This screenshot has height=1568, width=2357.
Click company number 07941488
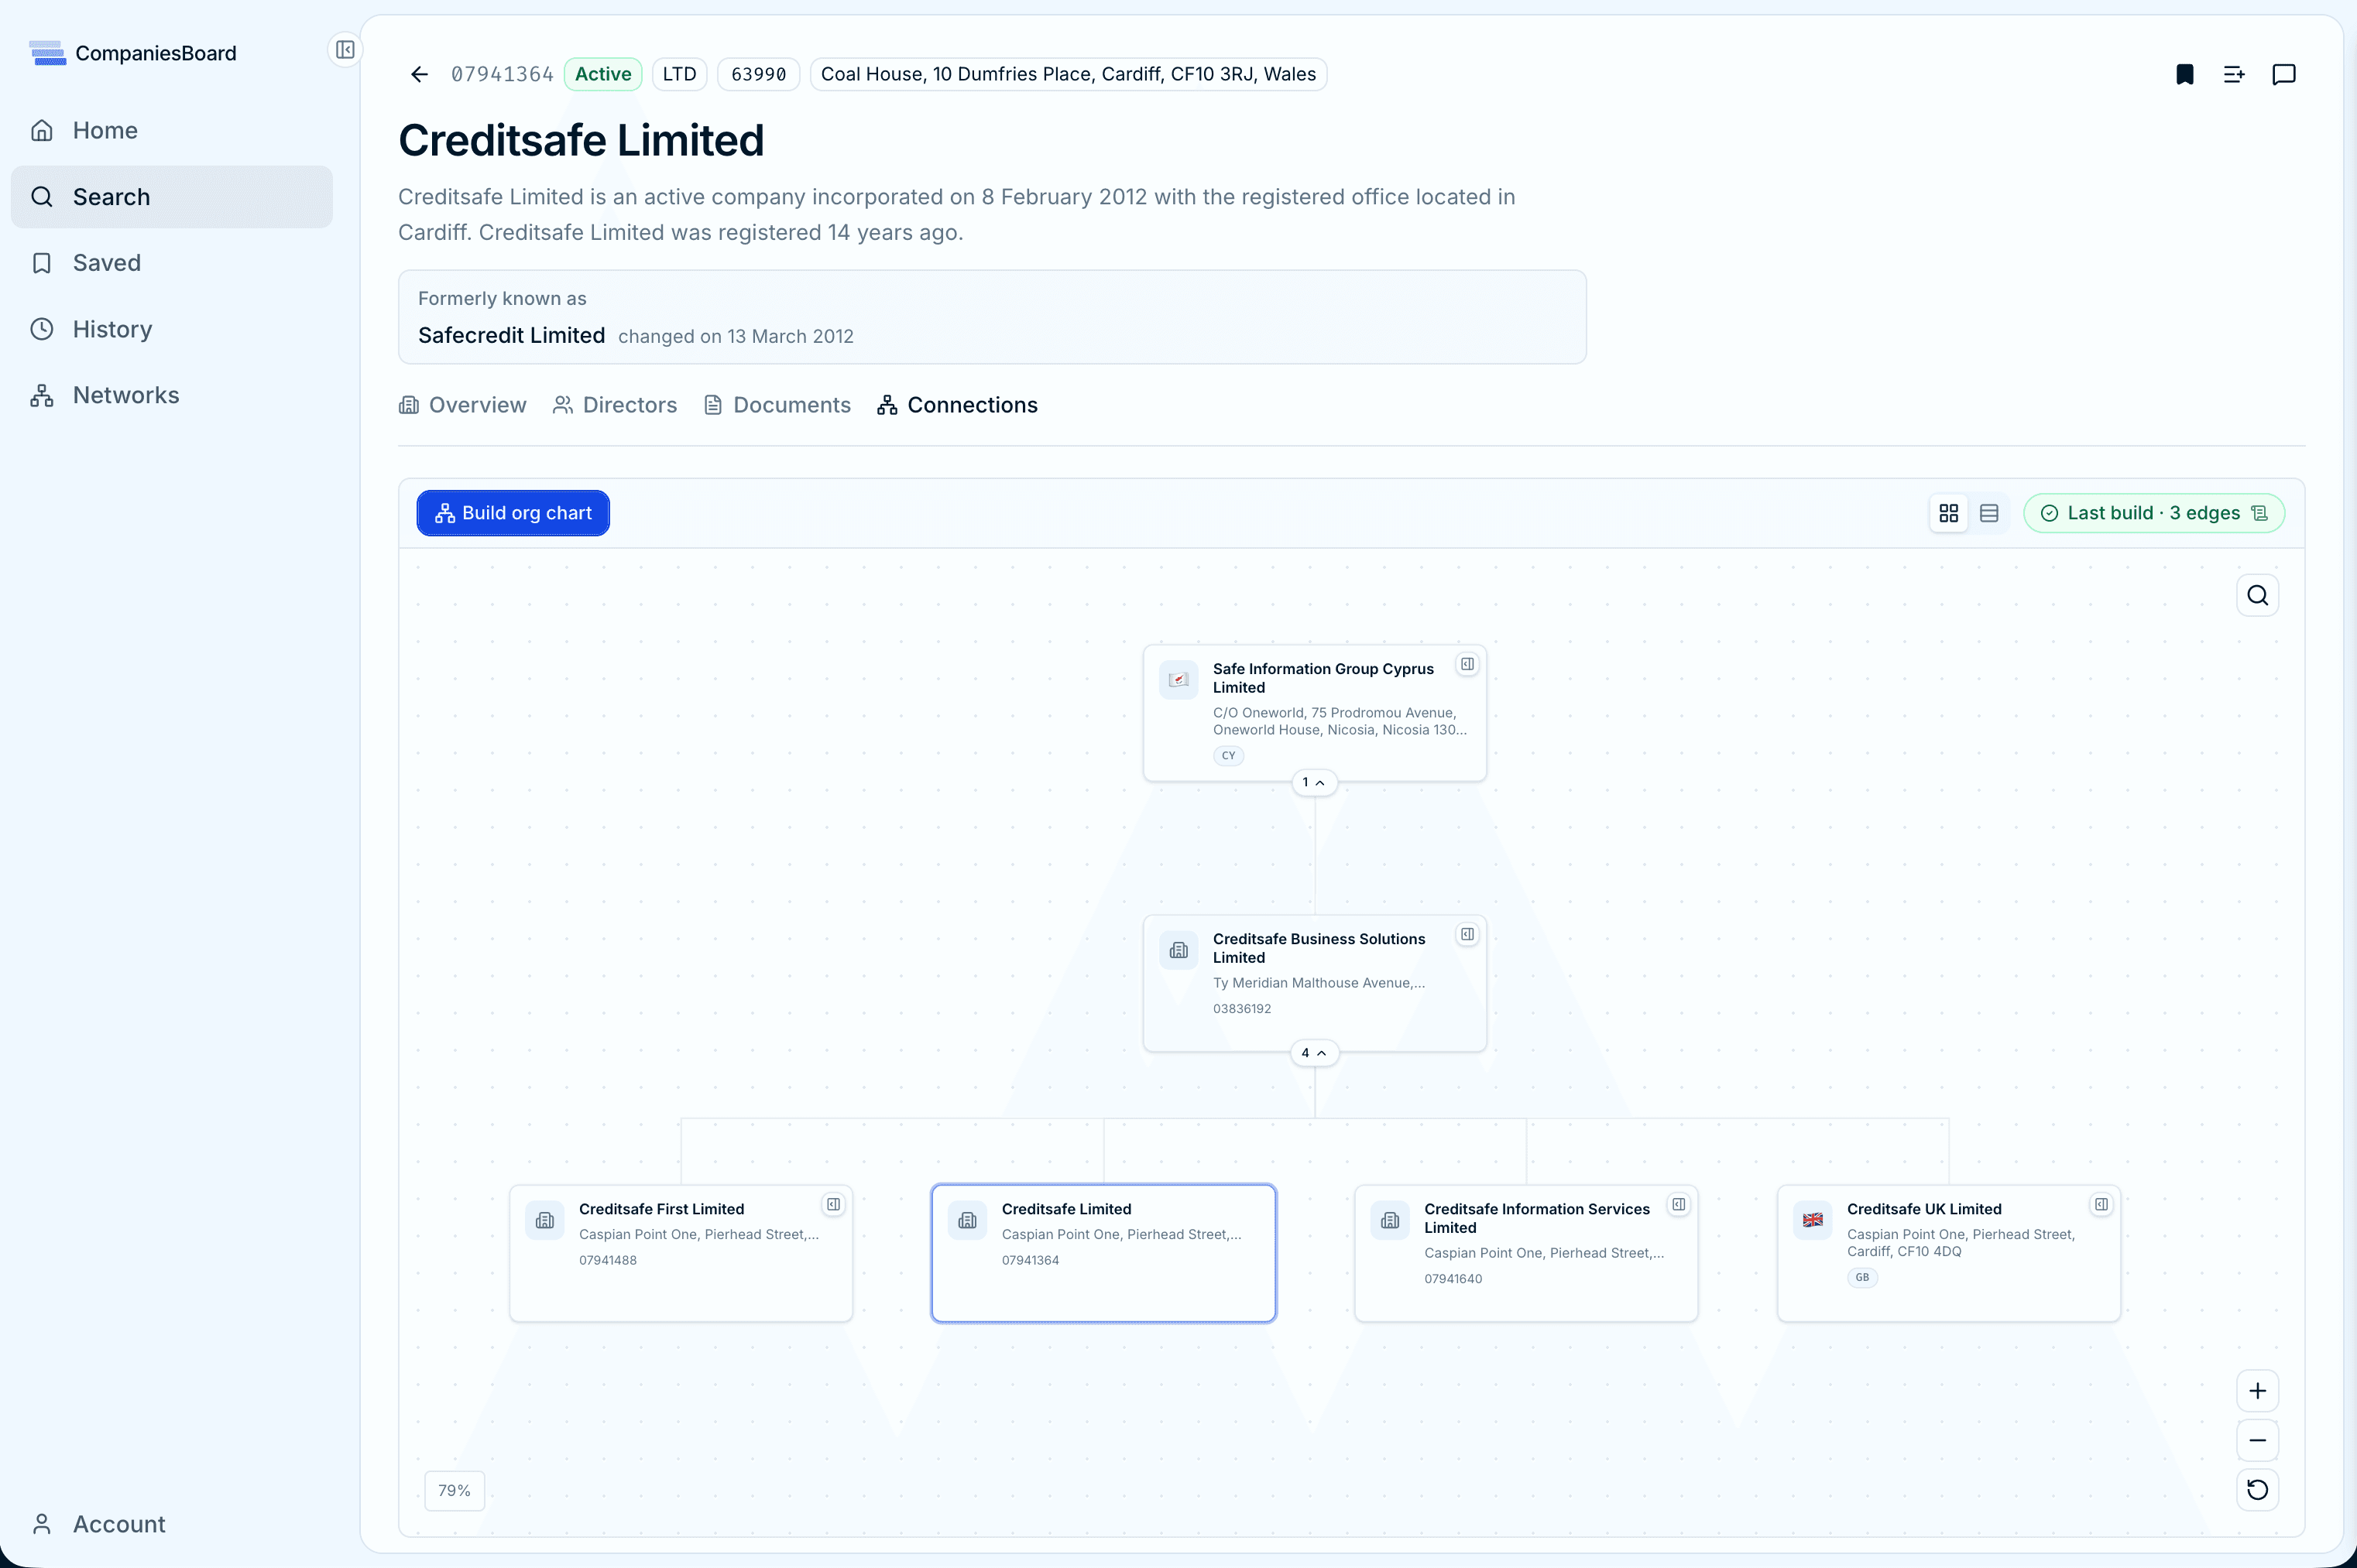pyautogui.click(x=609, y=1260)
